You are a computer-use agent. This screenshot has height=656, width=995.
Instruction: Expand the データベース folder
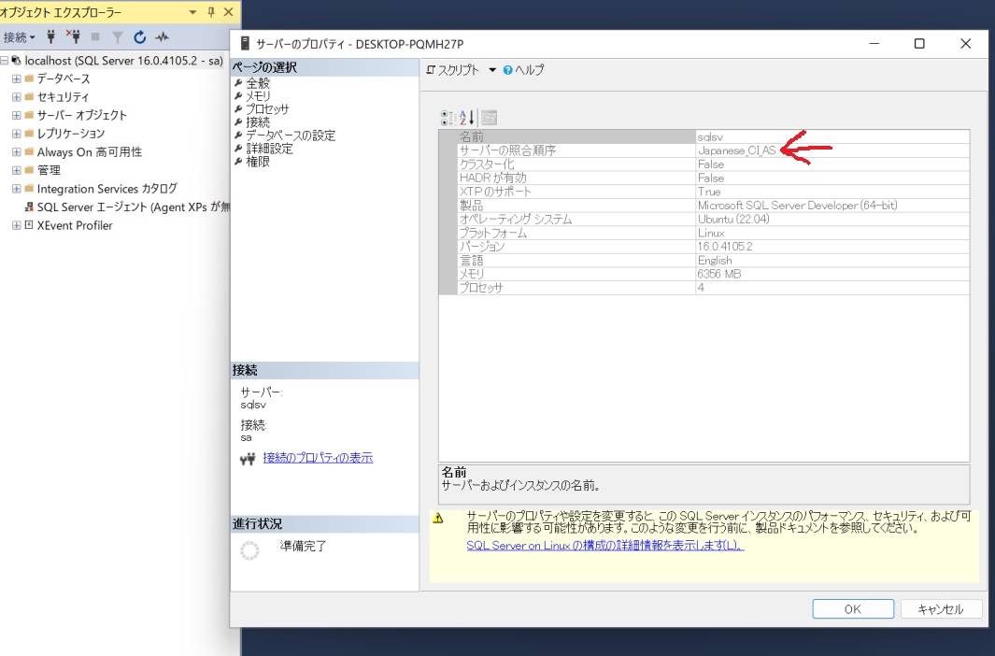(x=17, y=78)
